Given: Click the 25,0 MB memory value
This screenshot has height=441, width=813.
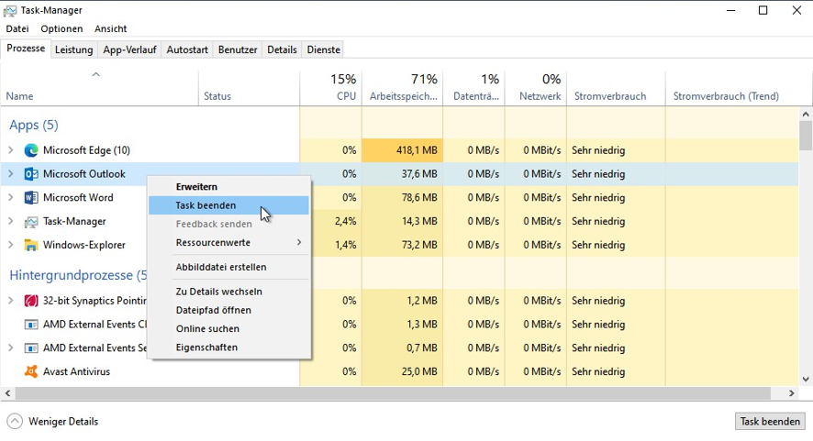Looking at the screenshot, I should 419,371.
